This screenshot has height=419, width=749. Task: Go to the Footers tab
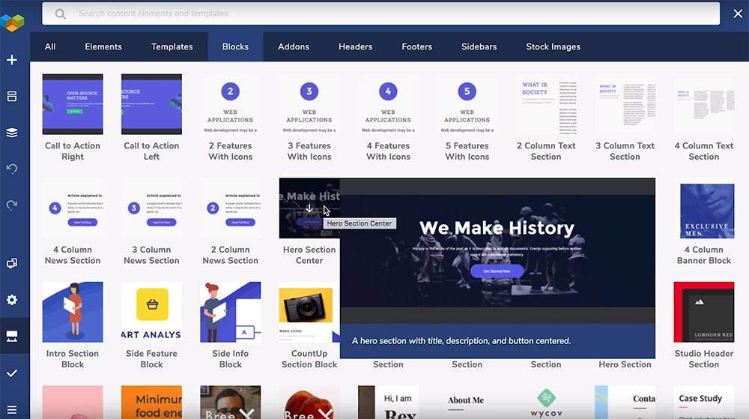click(416, 46)
